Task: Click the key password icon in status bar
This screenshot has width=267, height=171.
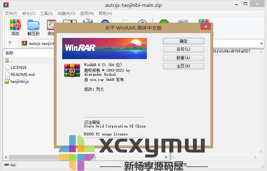Action: [13, 165]
